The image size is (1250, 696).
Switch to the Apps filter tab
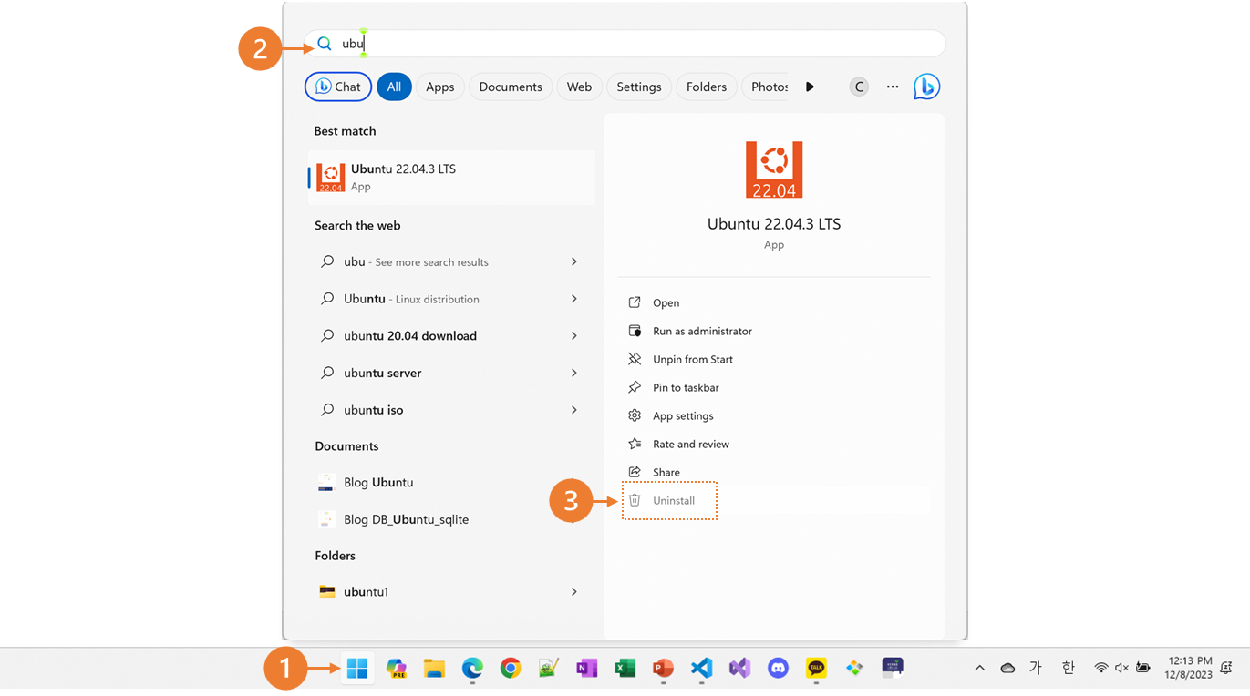pyautogui.click(x=439, y=87)
